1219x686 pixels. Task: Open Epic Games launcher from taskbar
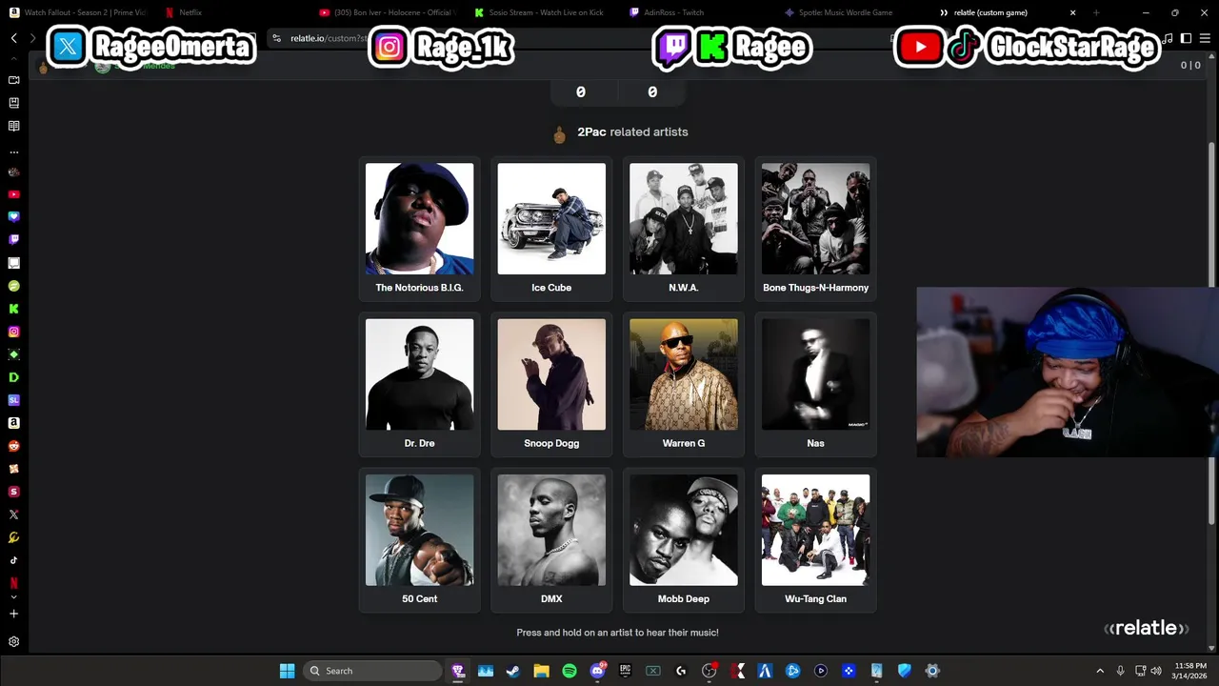pyautogui.click(x=625, y=671)
